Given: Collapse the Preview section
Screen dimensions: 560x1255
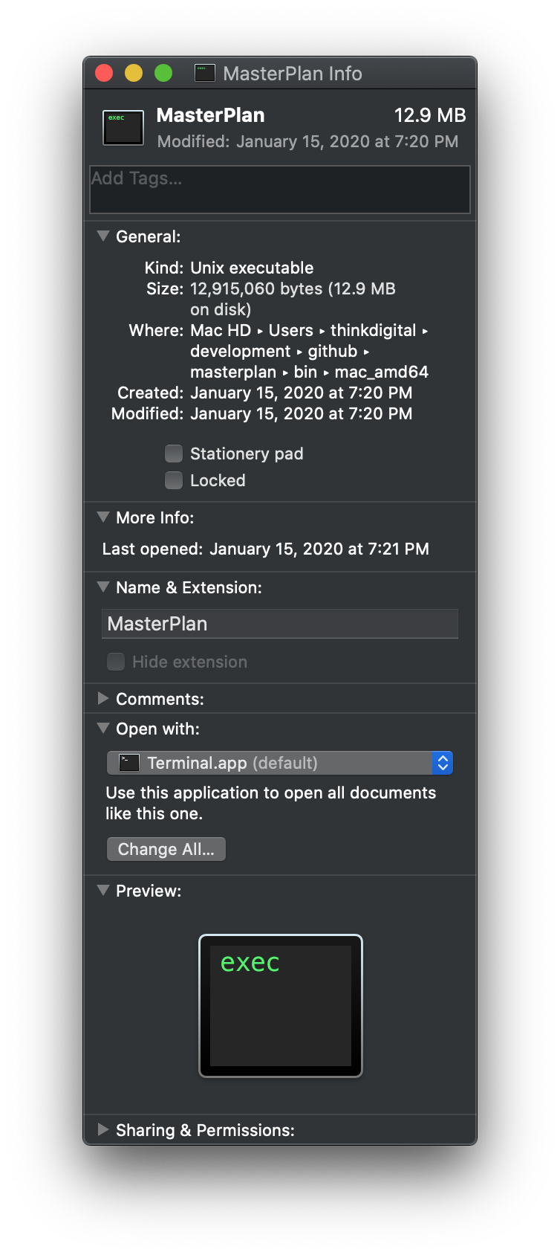Looking at the screenshot, I should point(102,890).
